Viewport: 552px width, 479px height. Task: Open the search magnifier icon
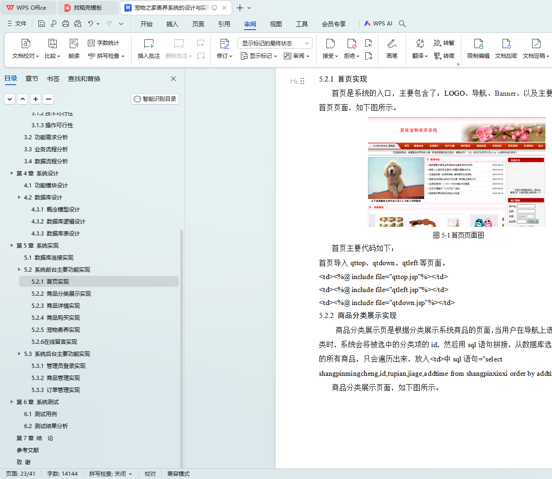[x=402, y=24]
